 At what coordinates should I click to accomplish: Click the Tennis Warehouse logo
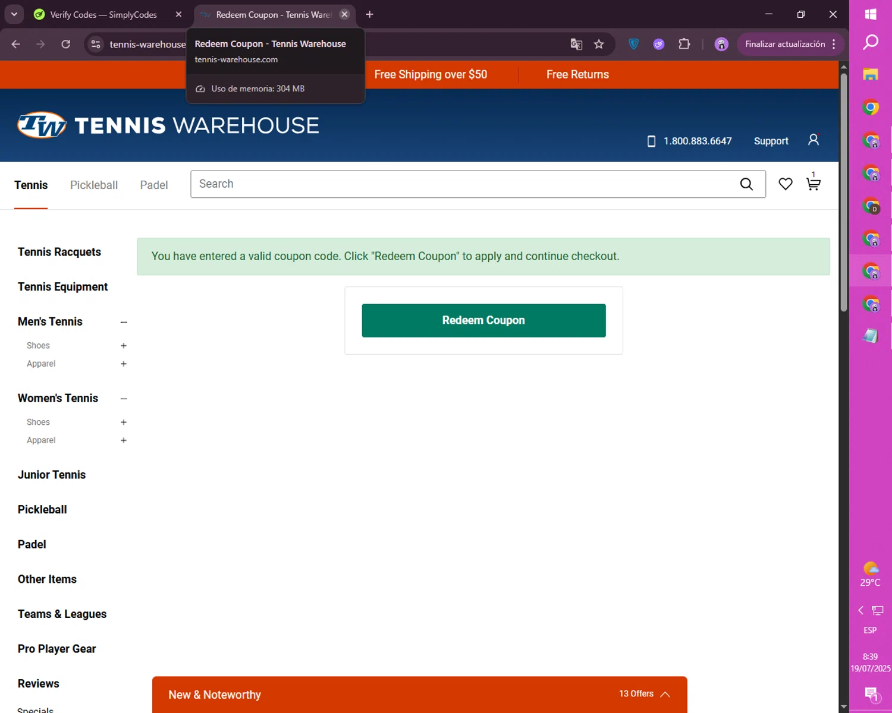pyautogui.click(x=168, y=125)
